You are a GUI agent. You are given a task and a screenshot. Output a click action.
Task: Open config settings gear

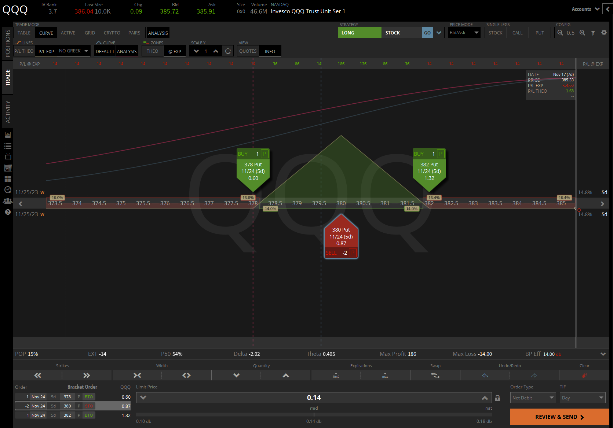coord(604,33)
